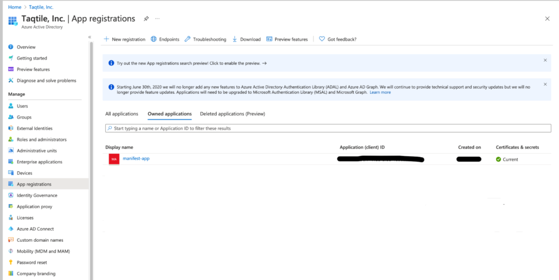Click Download in the toolbar

(x=246, y=39)
